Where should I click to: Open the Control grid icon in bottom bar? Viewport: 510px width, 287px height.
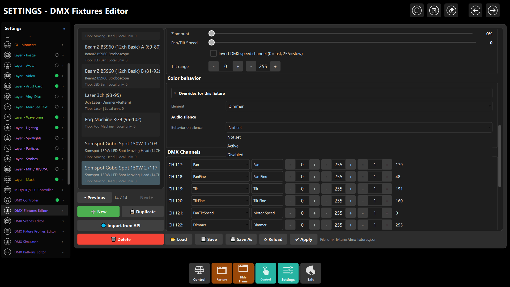pos(199,273)
